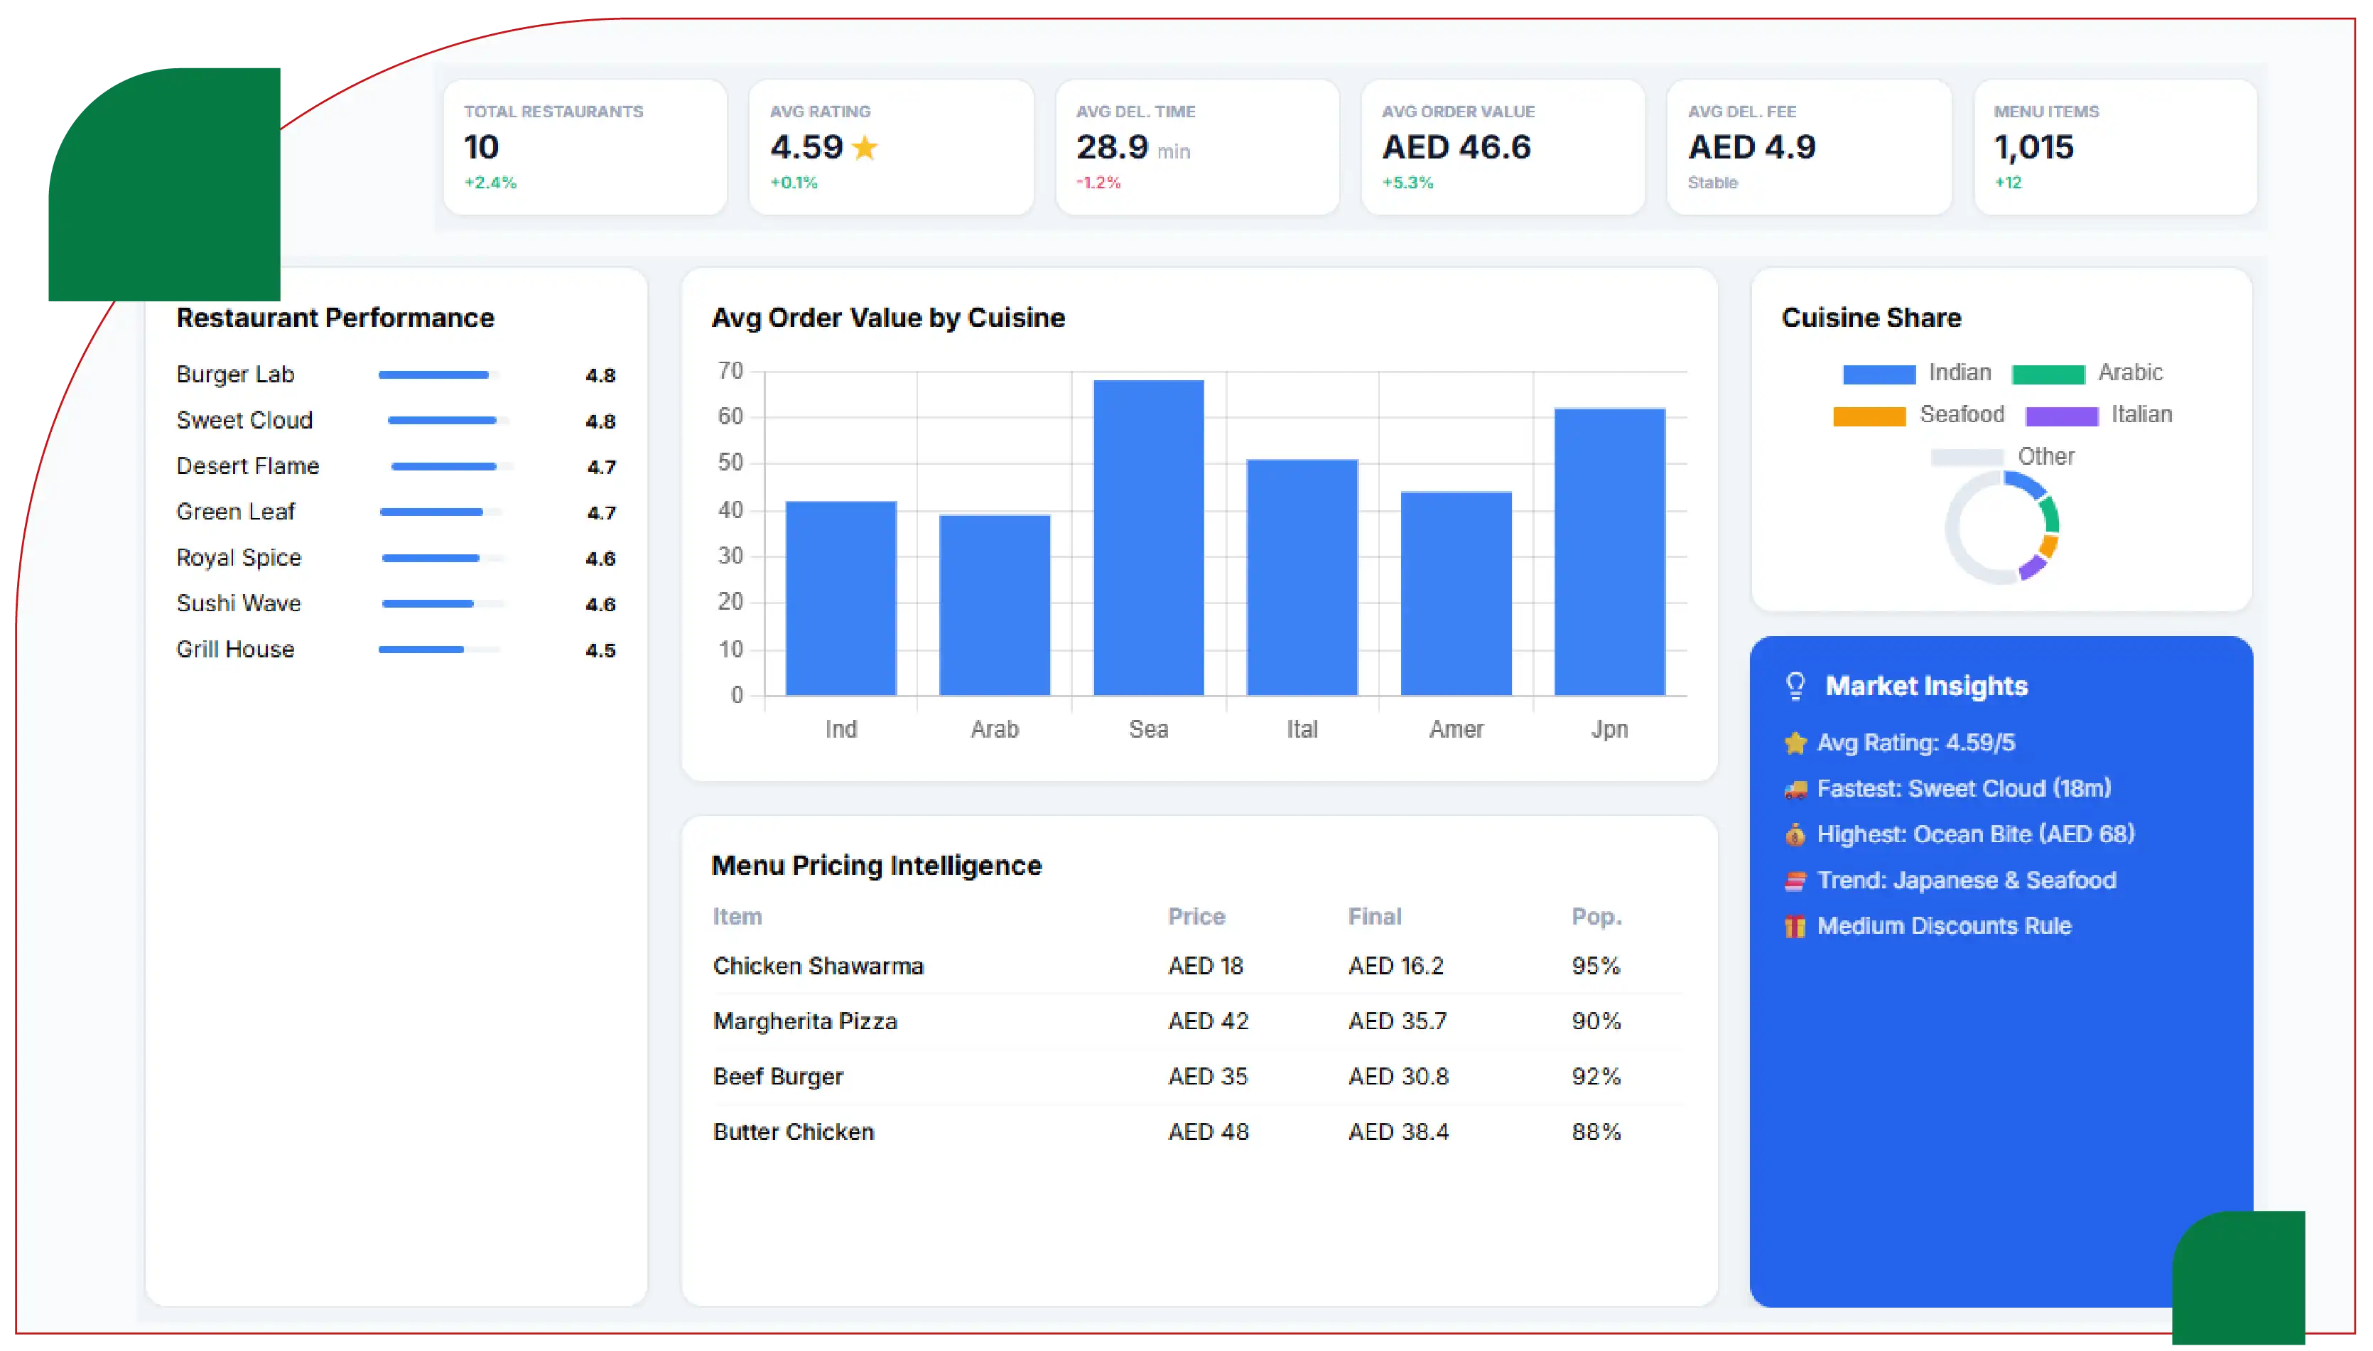
Task: Click the lightbulb icon beside Market Insights
Action: 1795,686
